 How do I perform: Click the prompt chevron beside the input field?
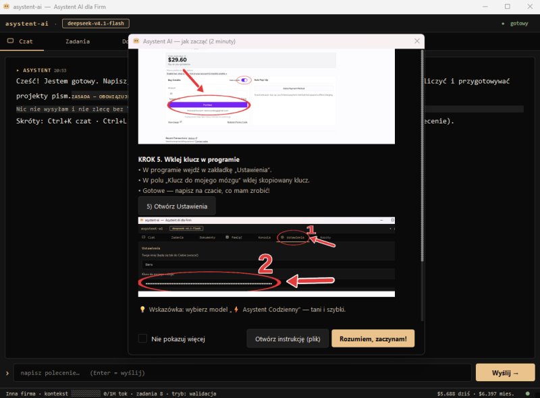[7, 373]
